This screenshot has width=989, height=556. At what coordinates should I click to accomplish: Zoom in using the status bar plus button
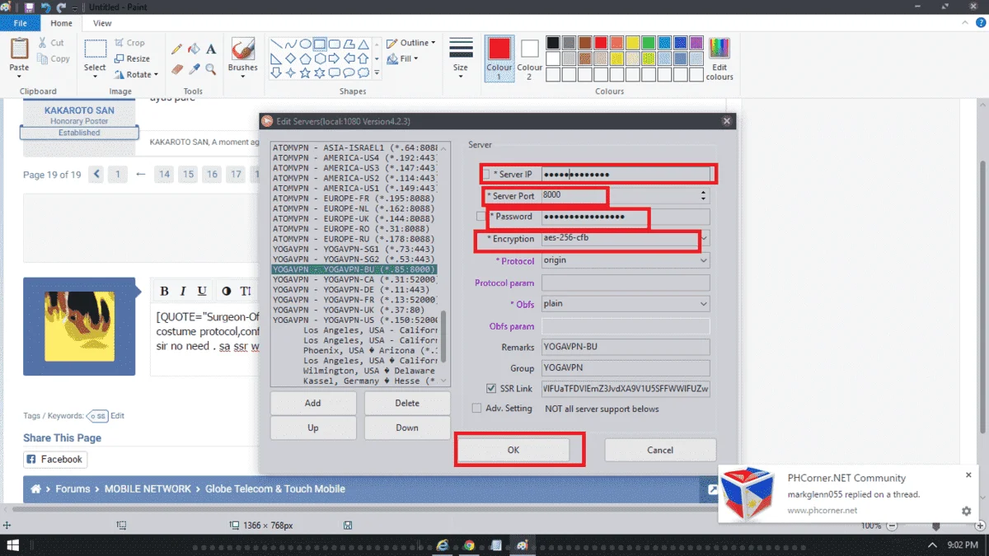click(x=979, y=525)
